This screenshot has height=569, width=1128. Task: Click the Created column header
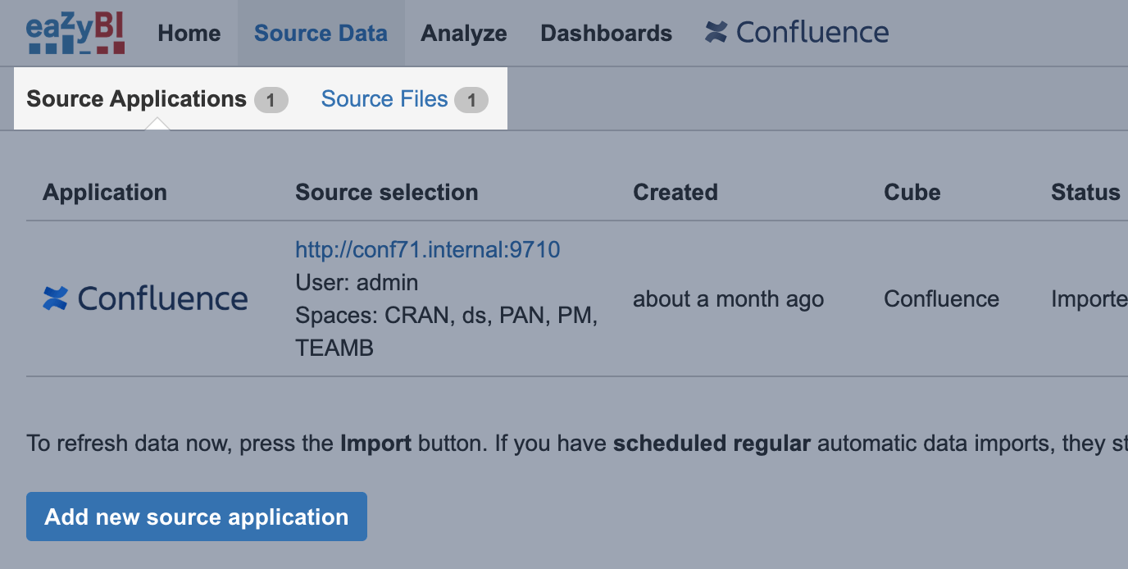click(675, 193)
